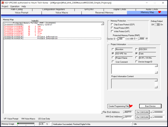This screenshot has width=168, height=127.
Task: Select the VP 5 'three' memory row
Action: point(52,30)
